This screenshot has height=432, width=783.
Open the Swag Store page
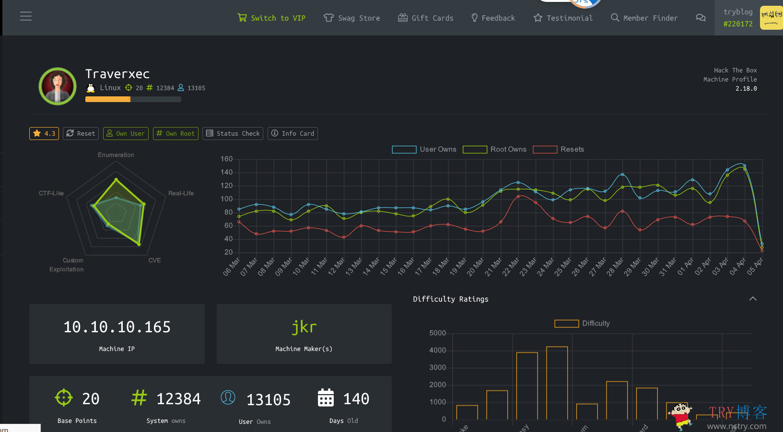click(x=352, y=18)
